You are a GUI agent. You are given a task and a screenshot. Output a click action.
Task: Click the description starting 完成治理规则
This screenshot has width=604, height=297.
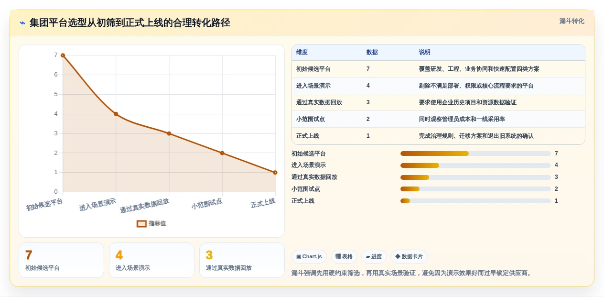(x=476, y=136)
